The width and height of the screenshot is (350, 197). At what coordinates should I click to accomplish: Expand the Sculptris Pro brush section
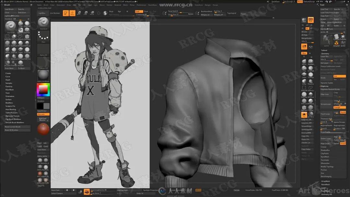coord(10,106)
